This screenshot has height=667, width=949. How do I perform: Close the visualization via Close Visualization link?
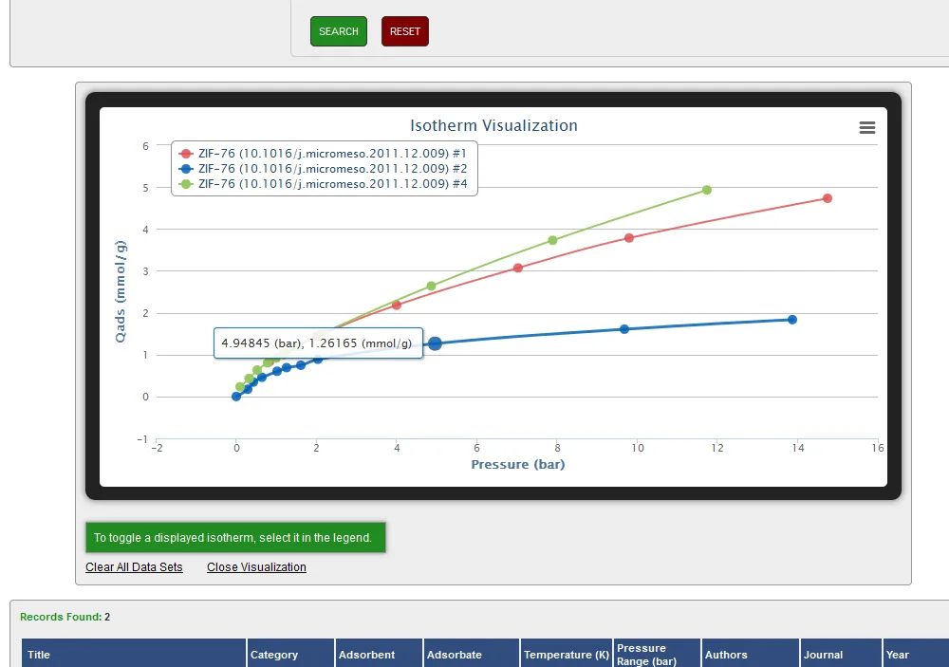pyautogui.click(x=256, y=567)
